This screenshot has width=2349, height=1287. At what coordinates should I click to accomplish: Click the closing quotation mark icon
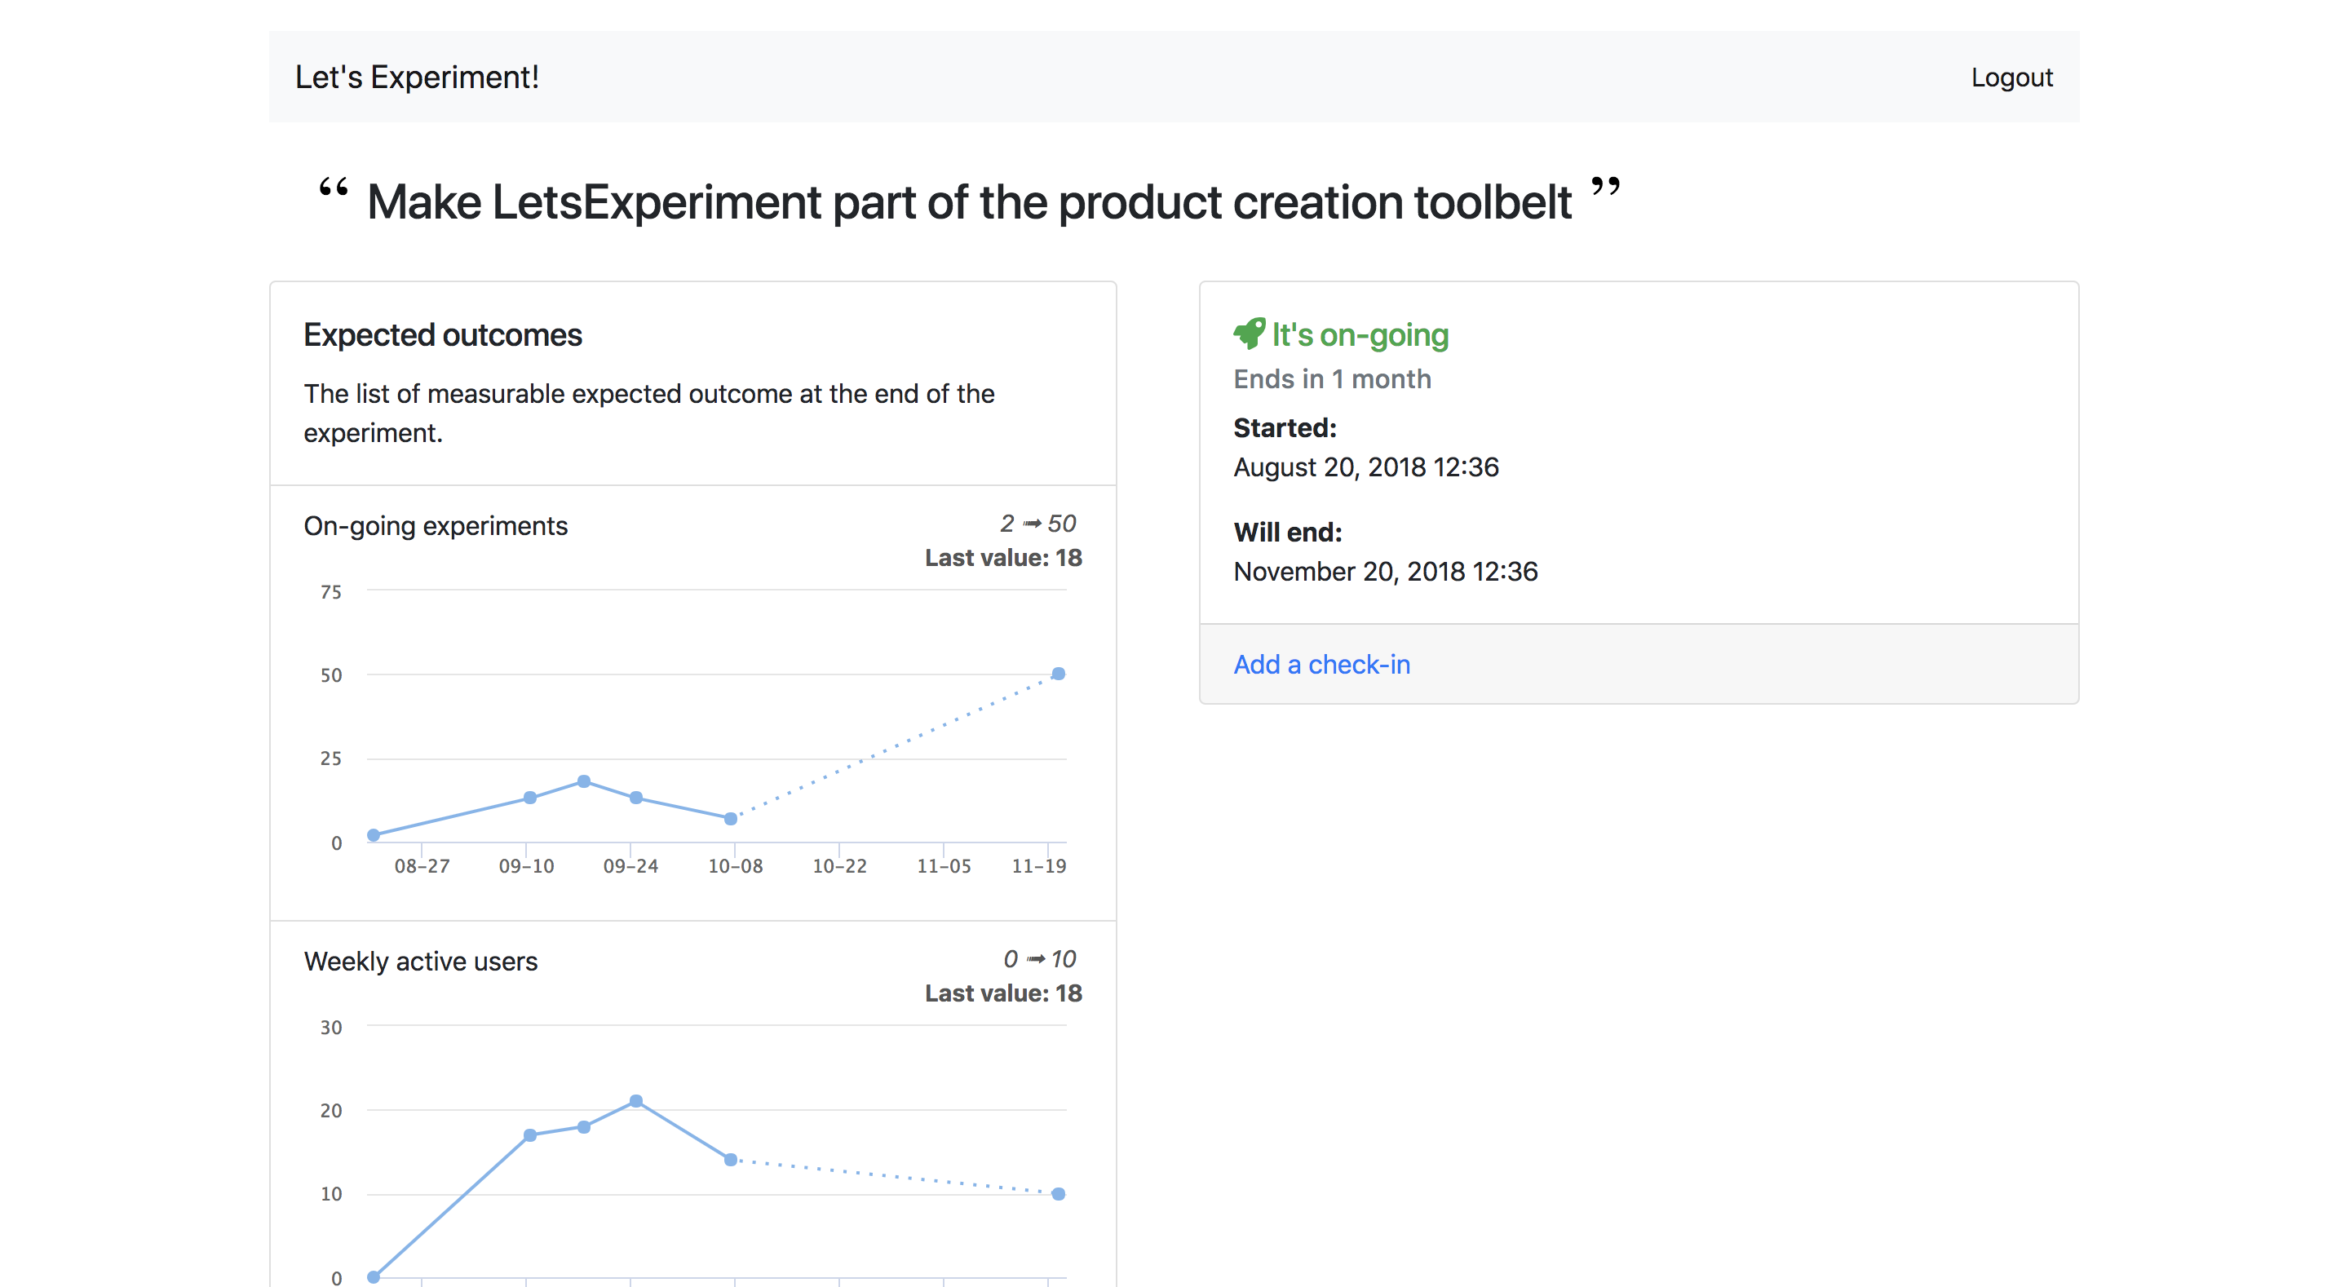click(1605, 186)
